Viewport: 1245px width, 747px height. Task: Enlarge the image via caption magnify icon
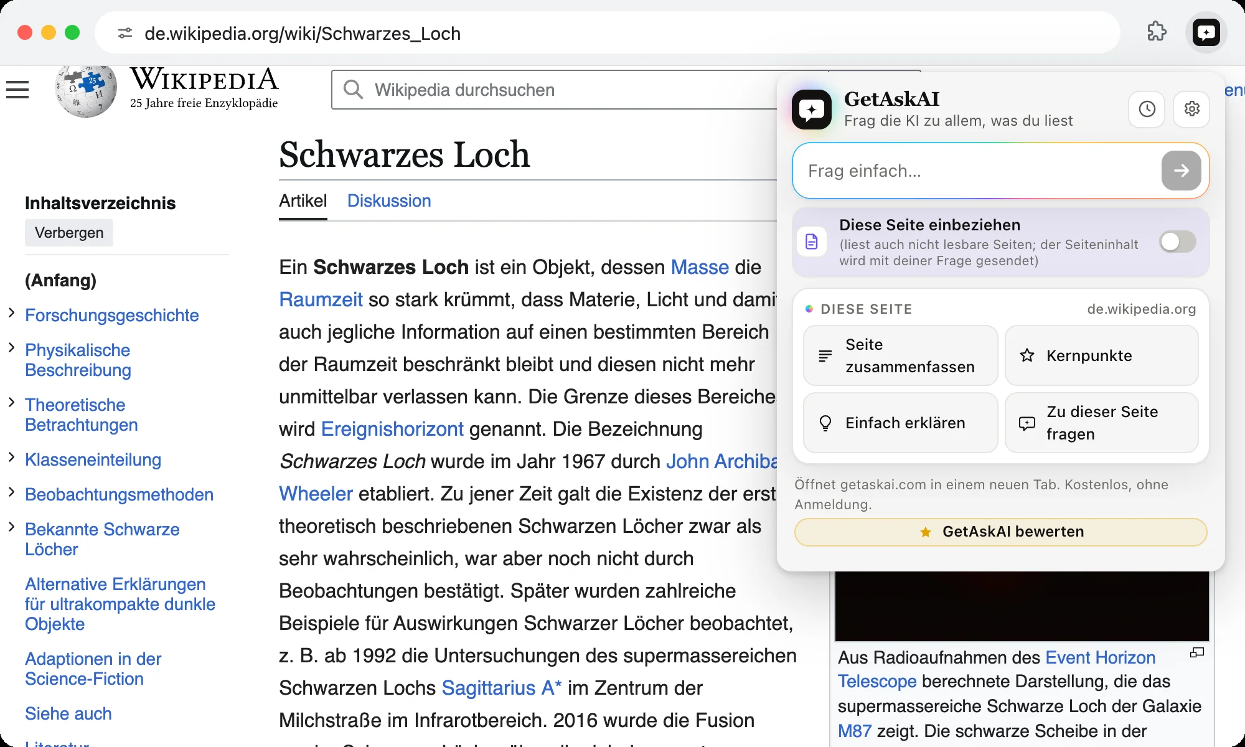pos(1196,652)
